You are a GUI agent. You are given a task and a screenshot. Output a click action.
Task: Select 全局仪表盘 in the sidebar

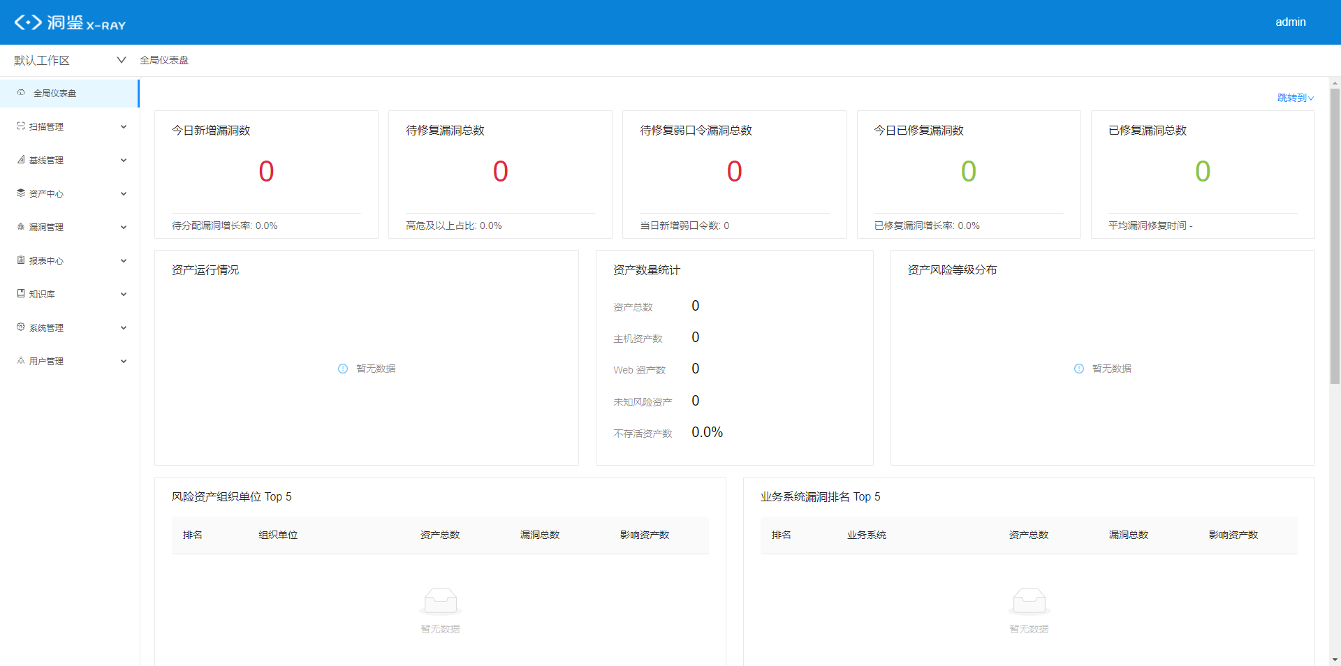pyautogui.click(x=55, y=94)
